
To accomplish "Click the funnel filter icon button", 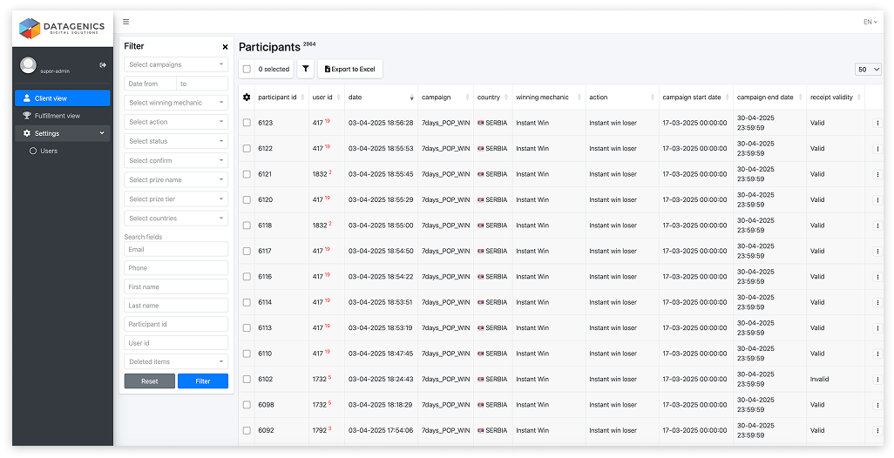I will tap(306, 69).
